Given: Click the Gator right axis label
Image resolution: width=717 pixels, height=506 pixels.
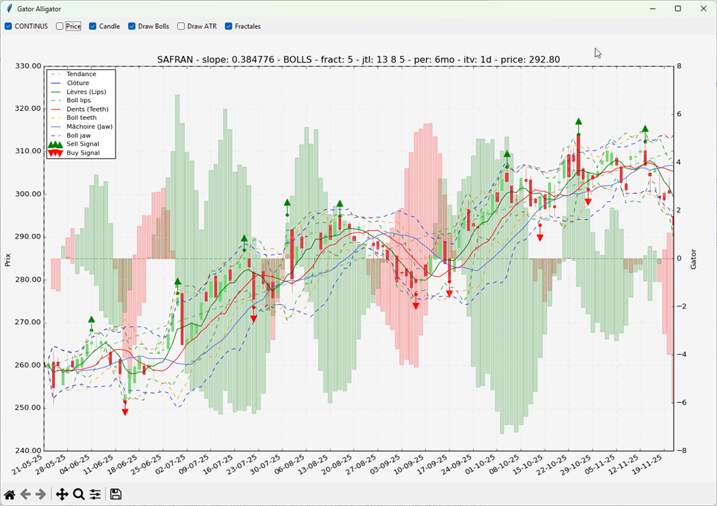Looking at the screenshot, I should point(692,259).
